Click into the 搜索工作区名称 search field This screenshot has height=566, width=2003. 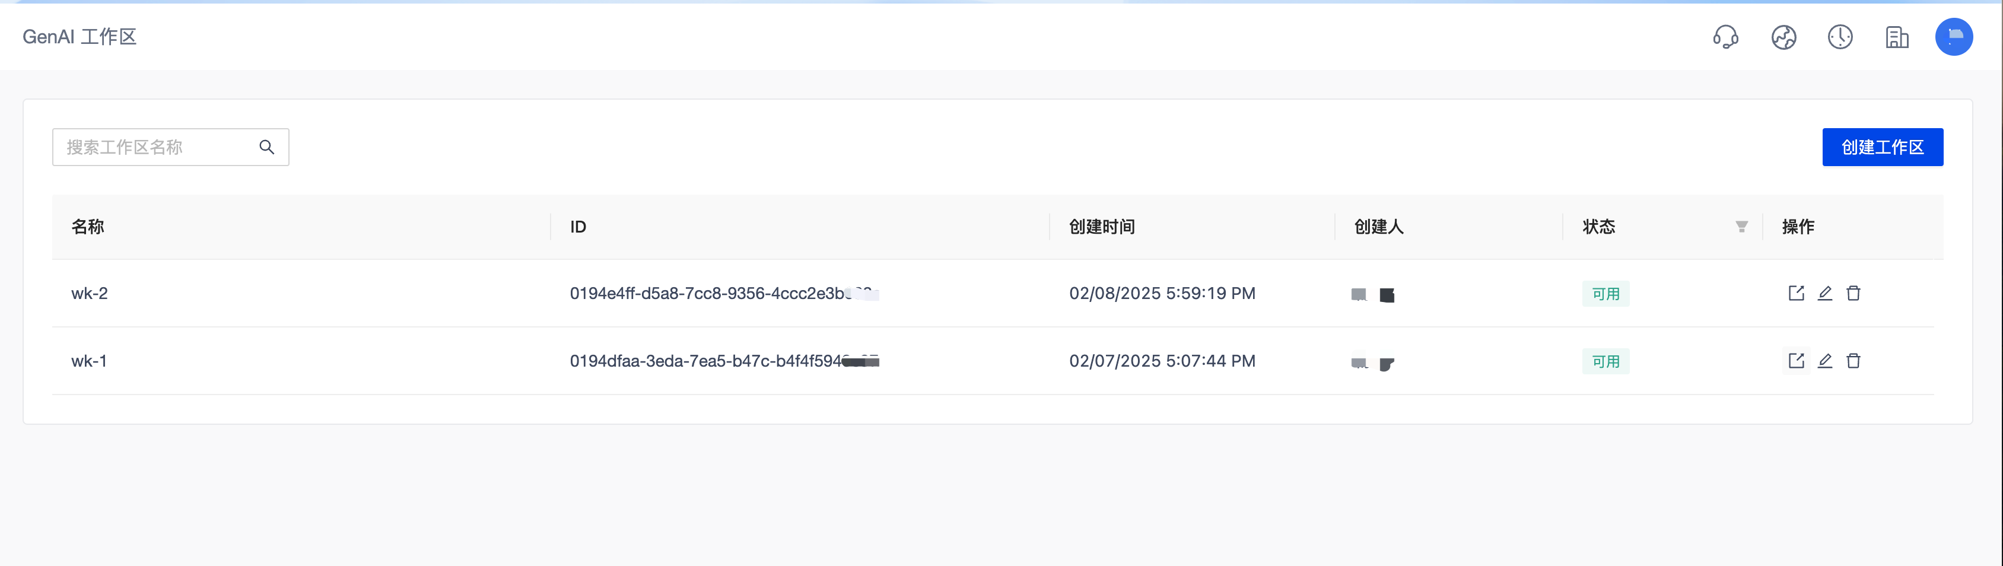155,147
